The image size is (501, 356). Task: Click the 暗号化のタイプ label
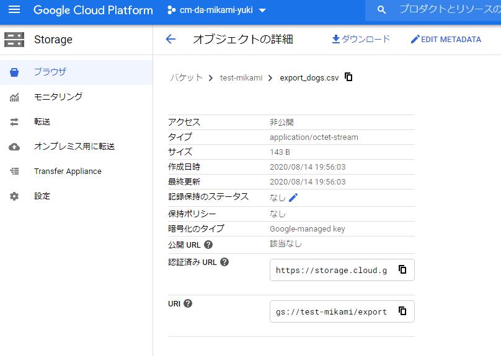196,228
